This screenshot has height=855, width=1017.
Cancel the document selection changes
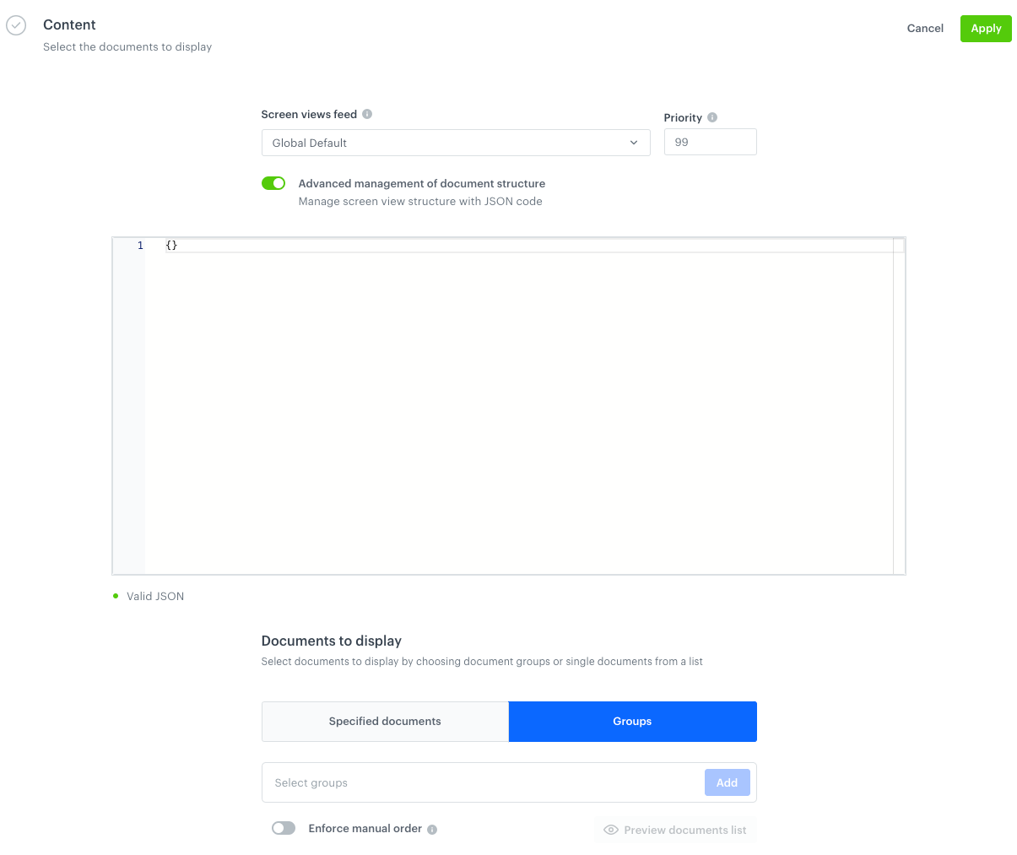924,28
